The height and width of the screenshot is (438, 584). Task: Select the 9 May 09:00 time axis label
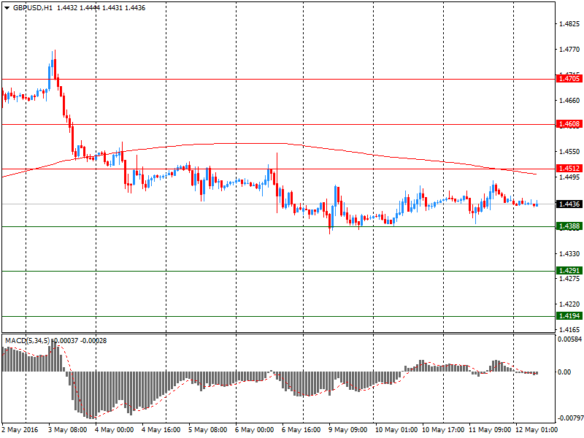[348, 430]
